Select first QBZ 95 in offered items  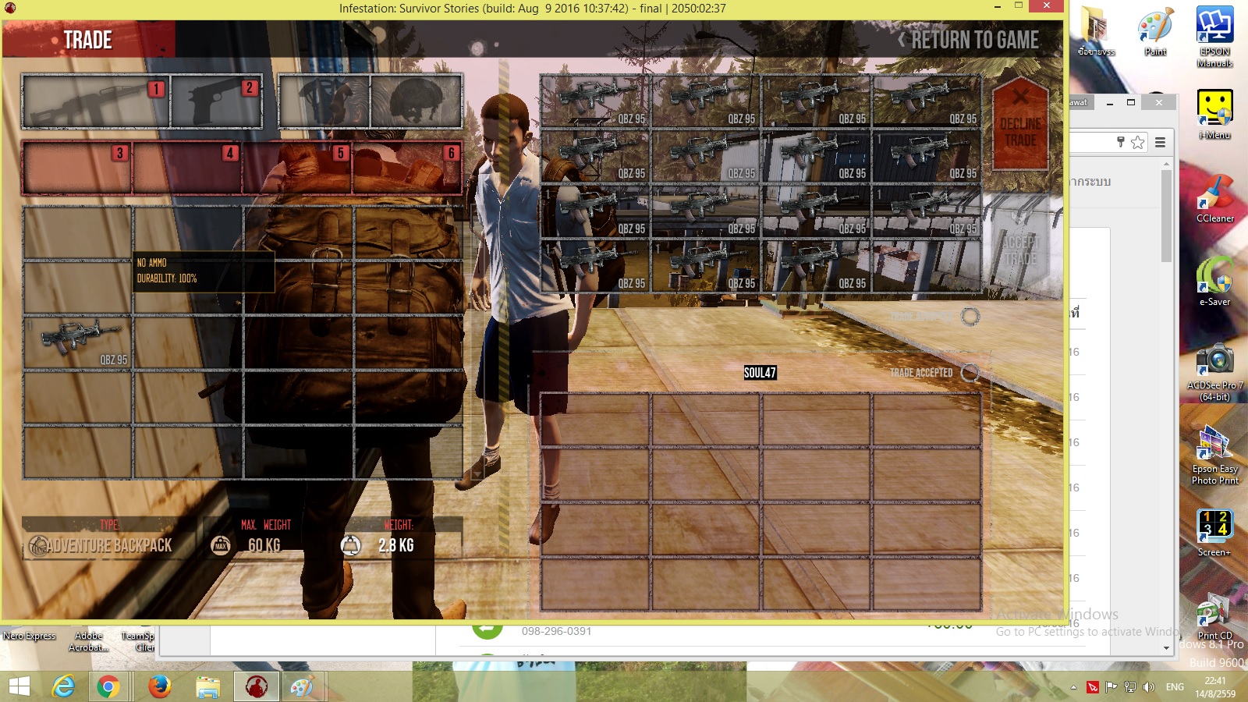(595, 101)
